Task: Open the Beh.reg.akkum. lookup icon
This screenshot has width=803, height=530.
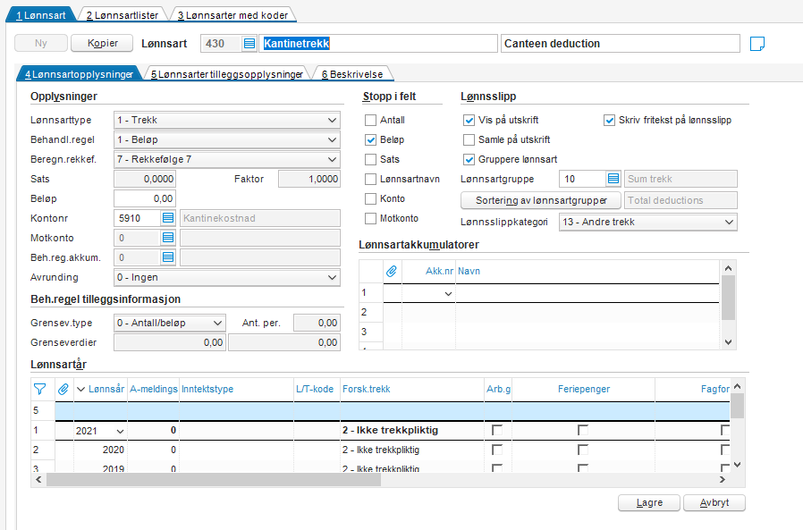Action: click(x=168, y=257)
